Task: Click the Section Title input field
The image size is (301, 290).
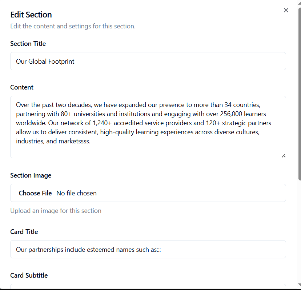Action: tap(148, 61)
